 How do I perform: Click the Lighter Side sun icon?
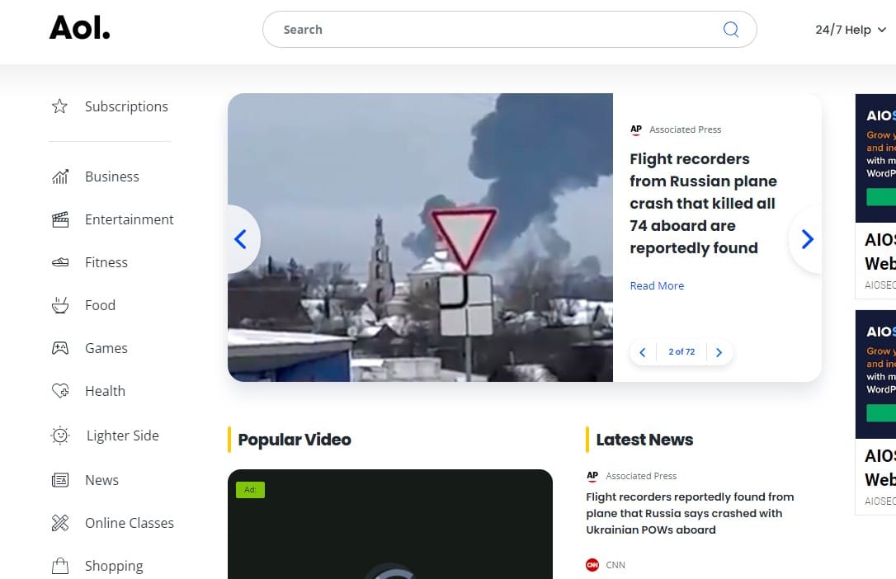pos(61,435)
